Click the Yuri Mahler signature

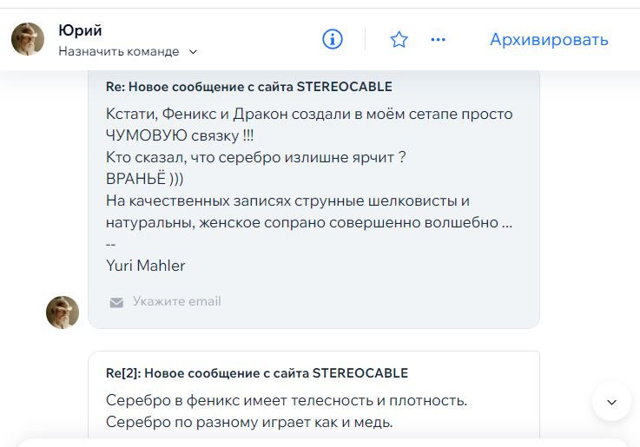(x=145, y=266)
